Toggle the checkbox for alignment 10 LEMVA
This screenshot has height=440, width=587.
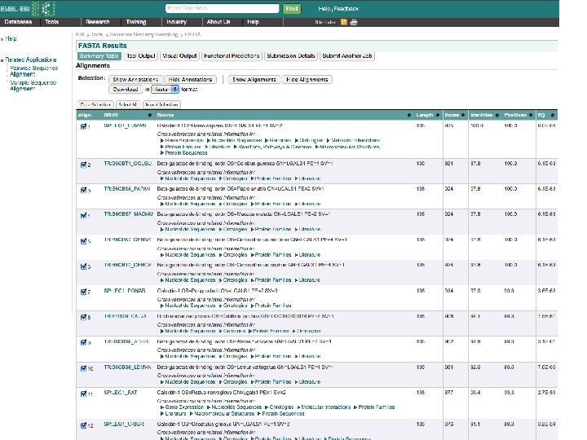(x=83, y=368)
